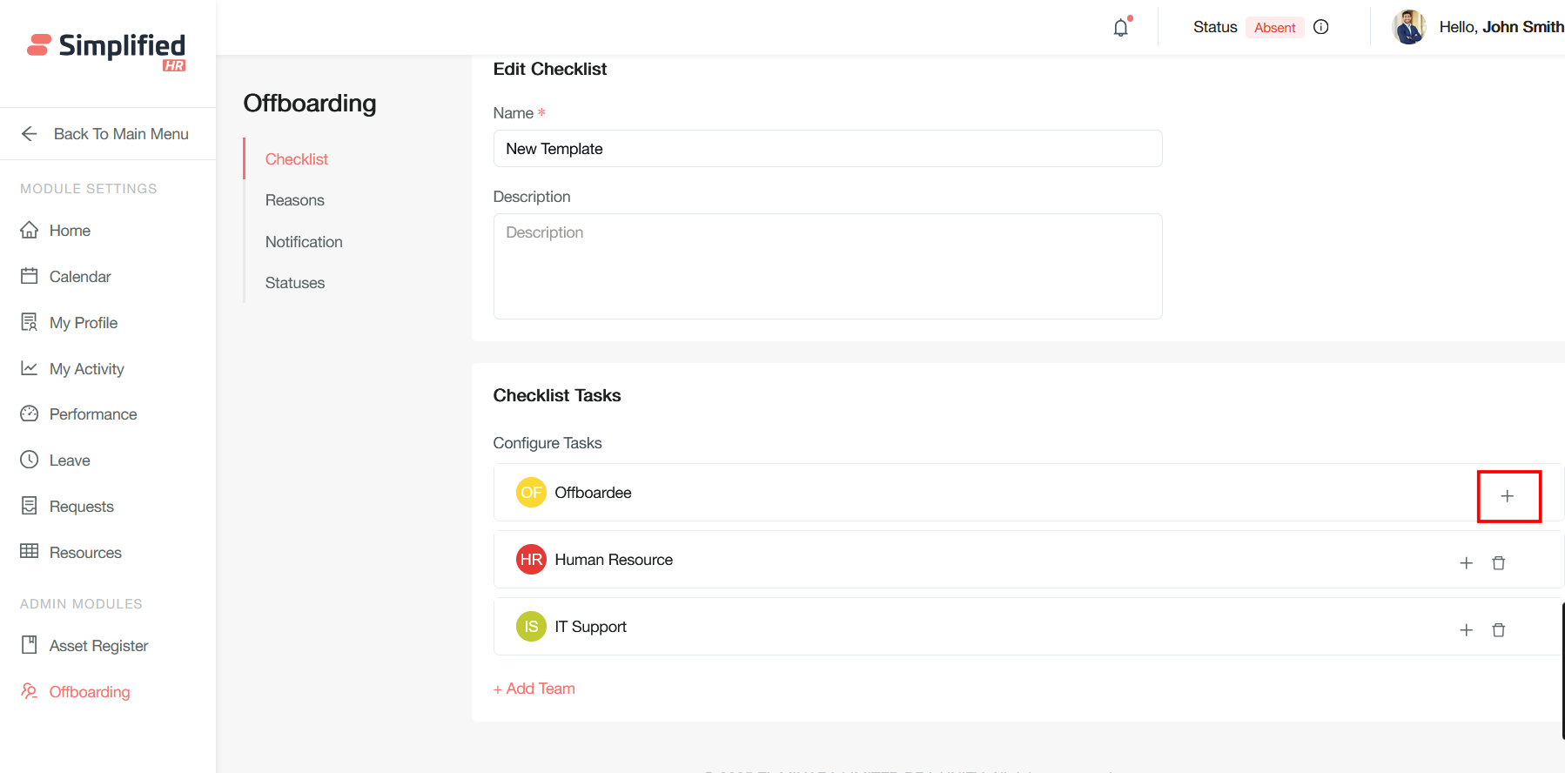
Task: Click into the Description text area
Action: [827, 266]
